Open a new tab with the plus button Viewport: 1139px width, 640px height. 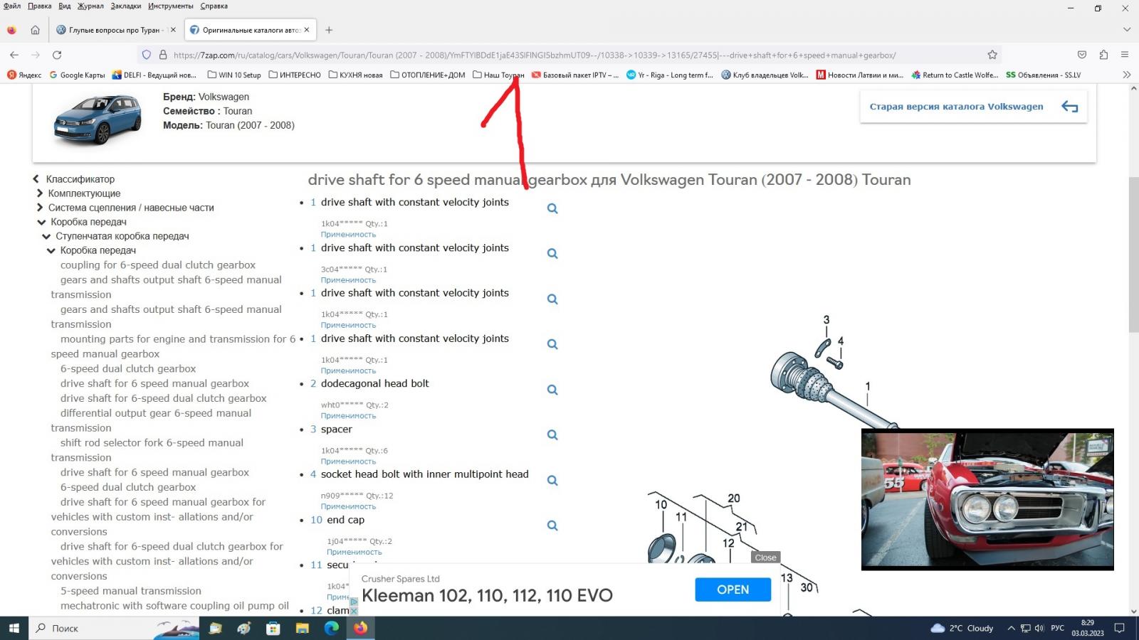point(329,30)
